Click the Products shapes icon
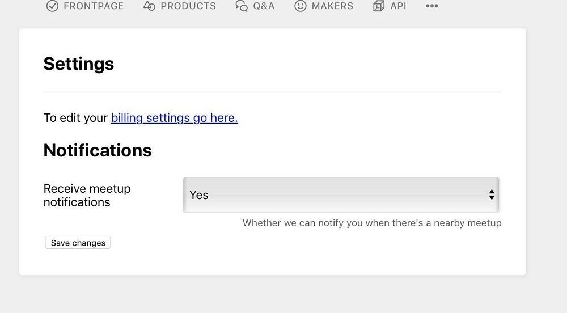 tap(149, 6)
